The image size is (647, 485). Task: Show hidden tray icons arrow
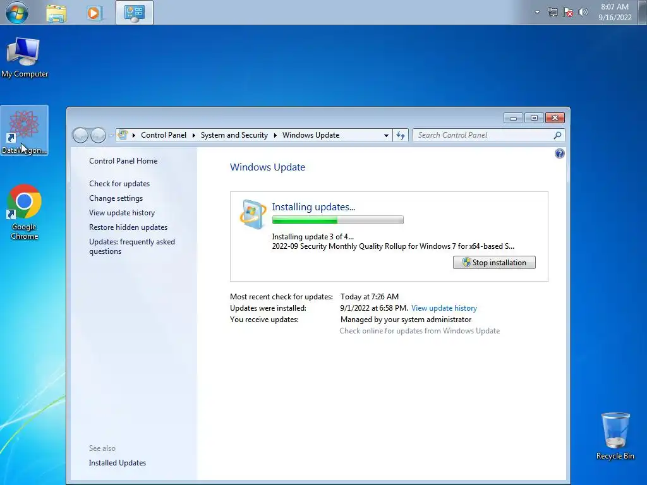[537, 12]
